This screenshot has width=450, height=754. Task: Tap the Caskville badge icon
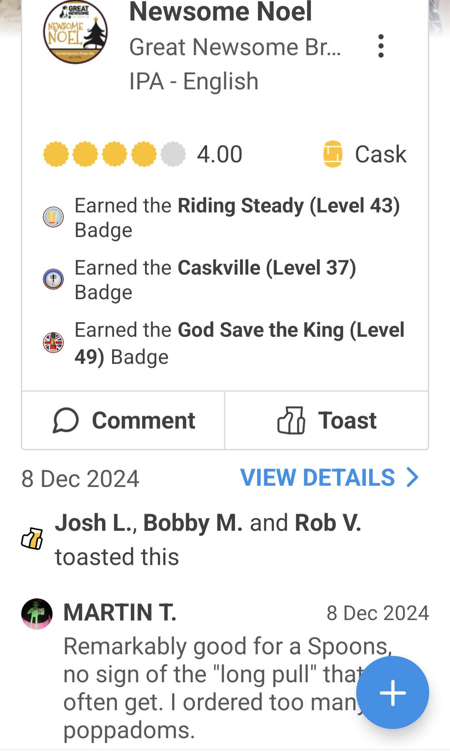[x=53, y=279]
